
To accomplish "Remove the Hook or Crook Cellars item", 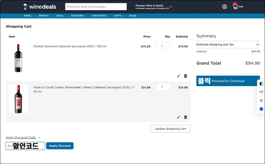I will (185, 117).
